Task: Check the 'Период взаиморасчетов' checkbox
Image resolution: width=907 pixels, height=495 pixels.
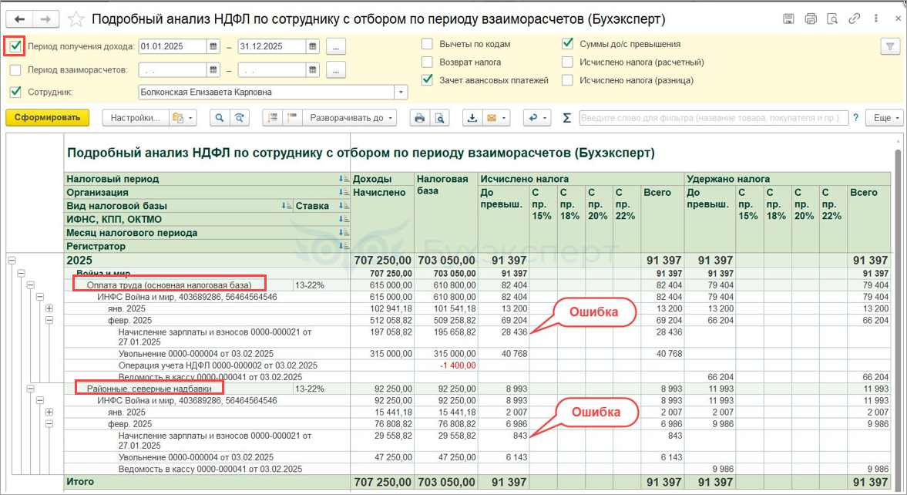Action: 15,70
